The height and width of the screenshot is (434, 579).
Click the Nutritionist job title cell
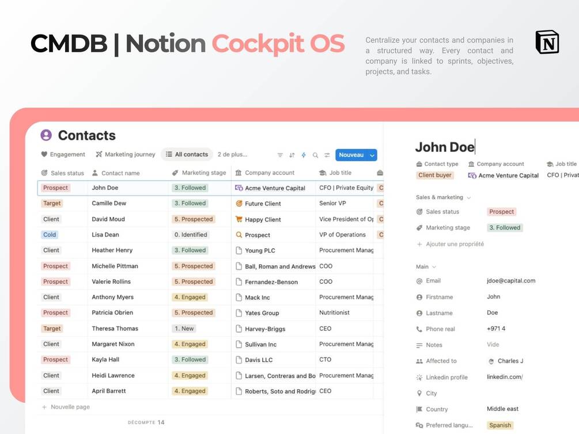point(345,313)
